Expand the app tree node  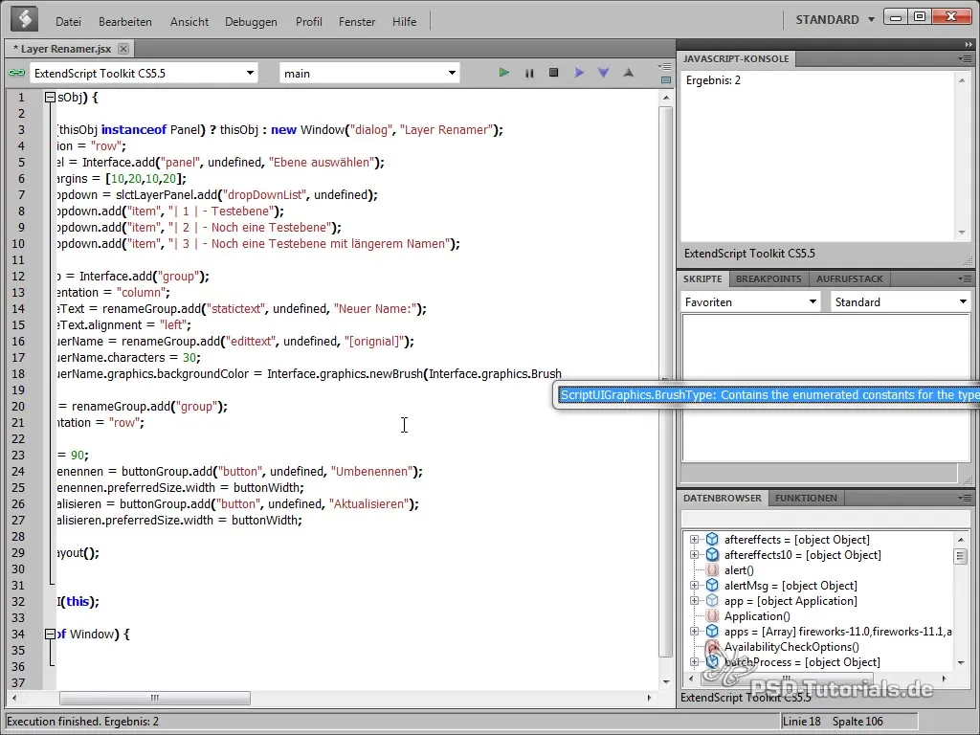(694, 601)
